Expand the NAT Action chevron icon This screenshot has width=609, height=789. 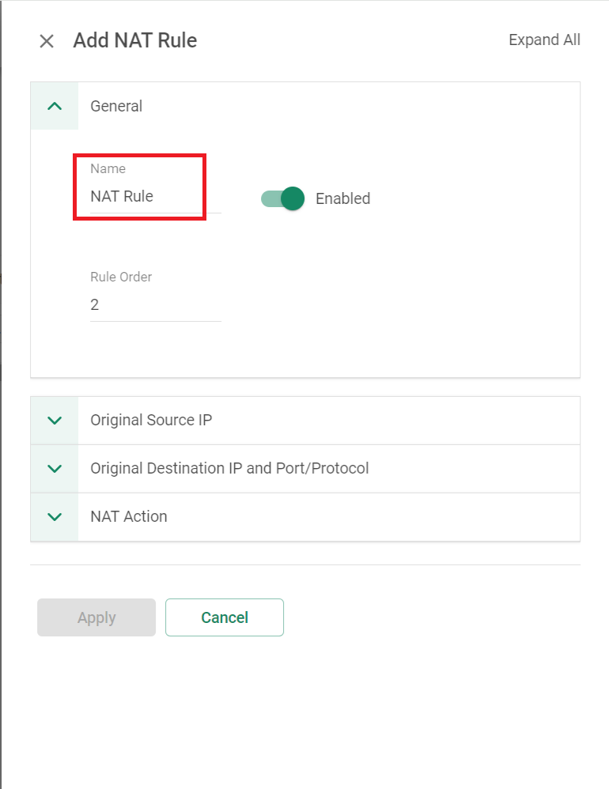tap(55, 517)
